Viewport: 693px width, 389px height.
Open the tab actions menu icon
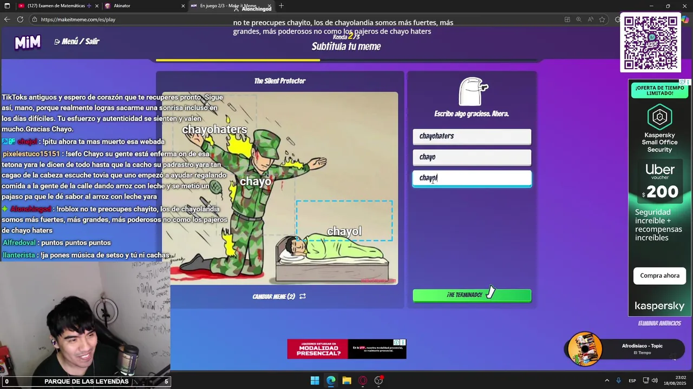[6, 6]
